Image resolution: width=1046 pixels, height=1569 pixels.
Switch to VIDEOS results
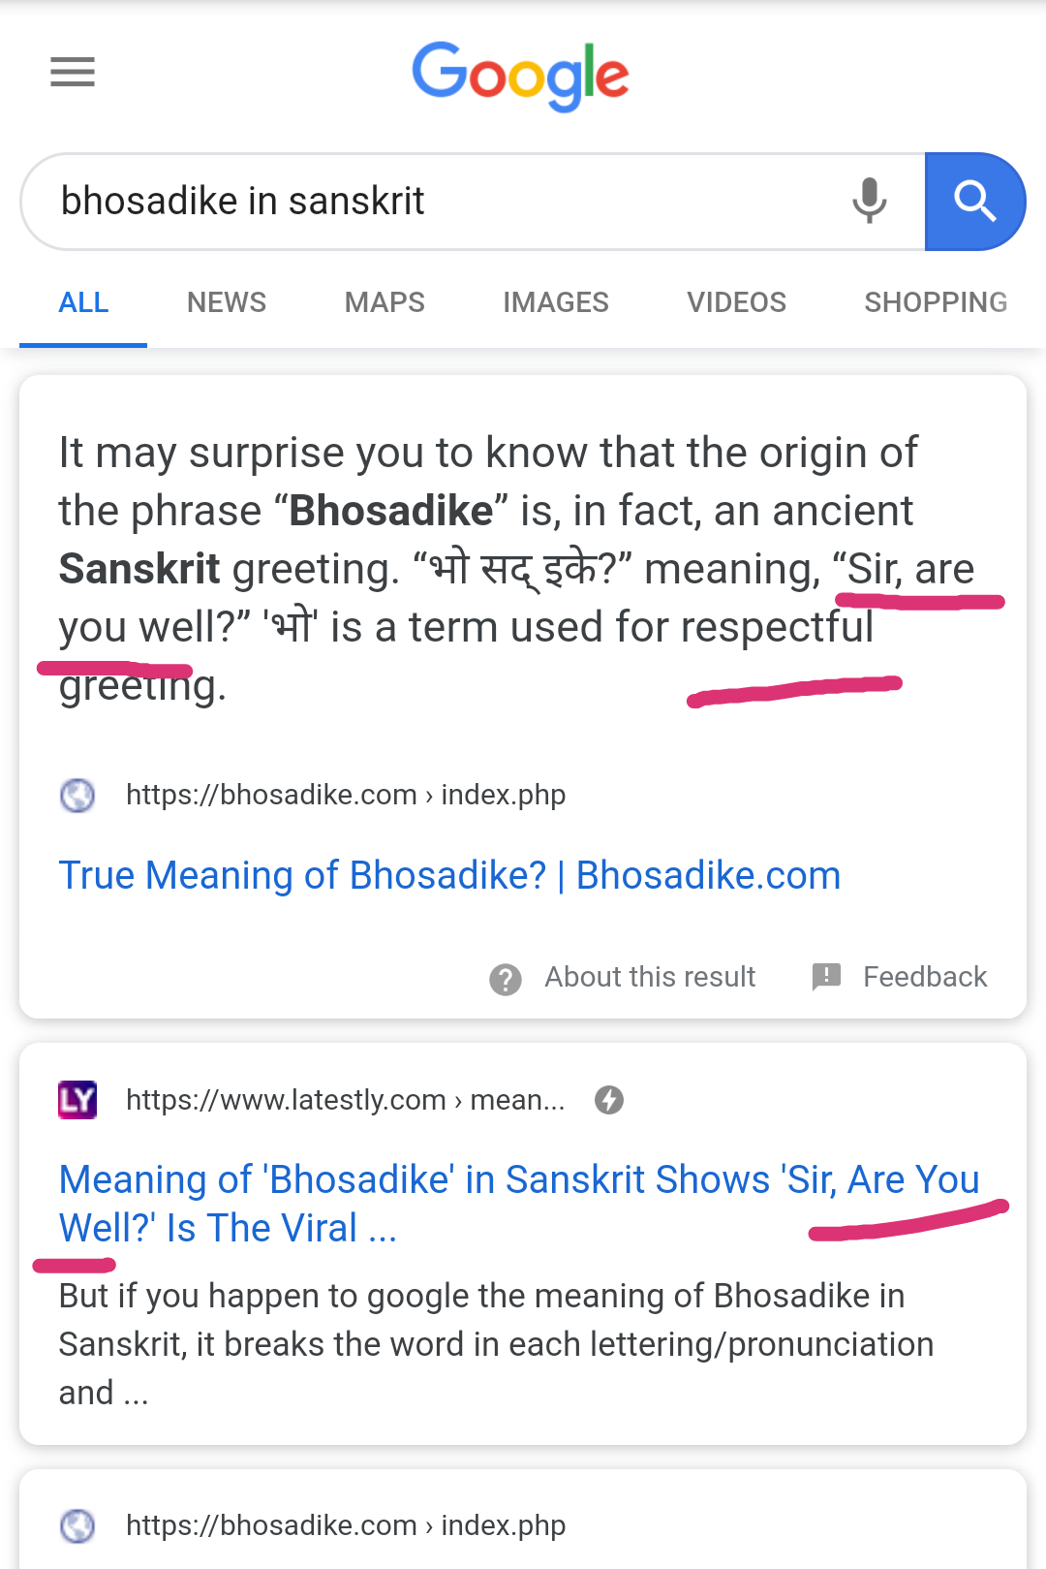tap(736, 302)
